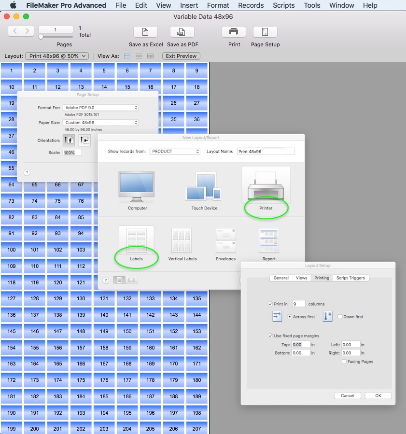Open the File menu
Viewport: 406px width, 434px height.
click(121, 5)
